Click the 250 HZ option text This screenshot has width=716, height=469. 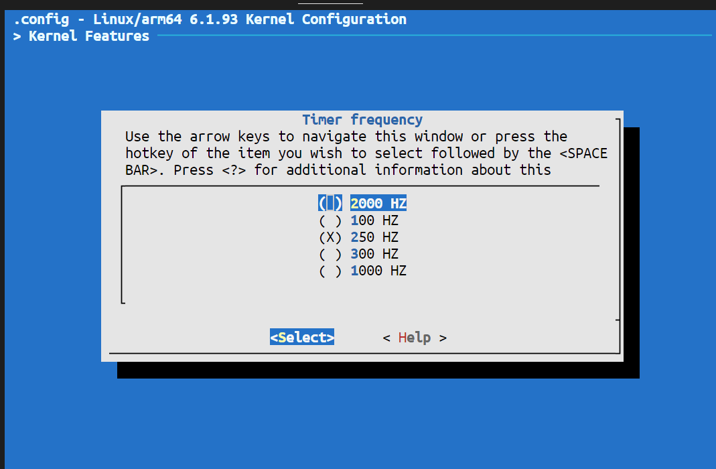click(374, 237)
